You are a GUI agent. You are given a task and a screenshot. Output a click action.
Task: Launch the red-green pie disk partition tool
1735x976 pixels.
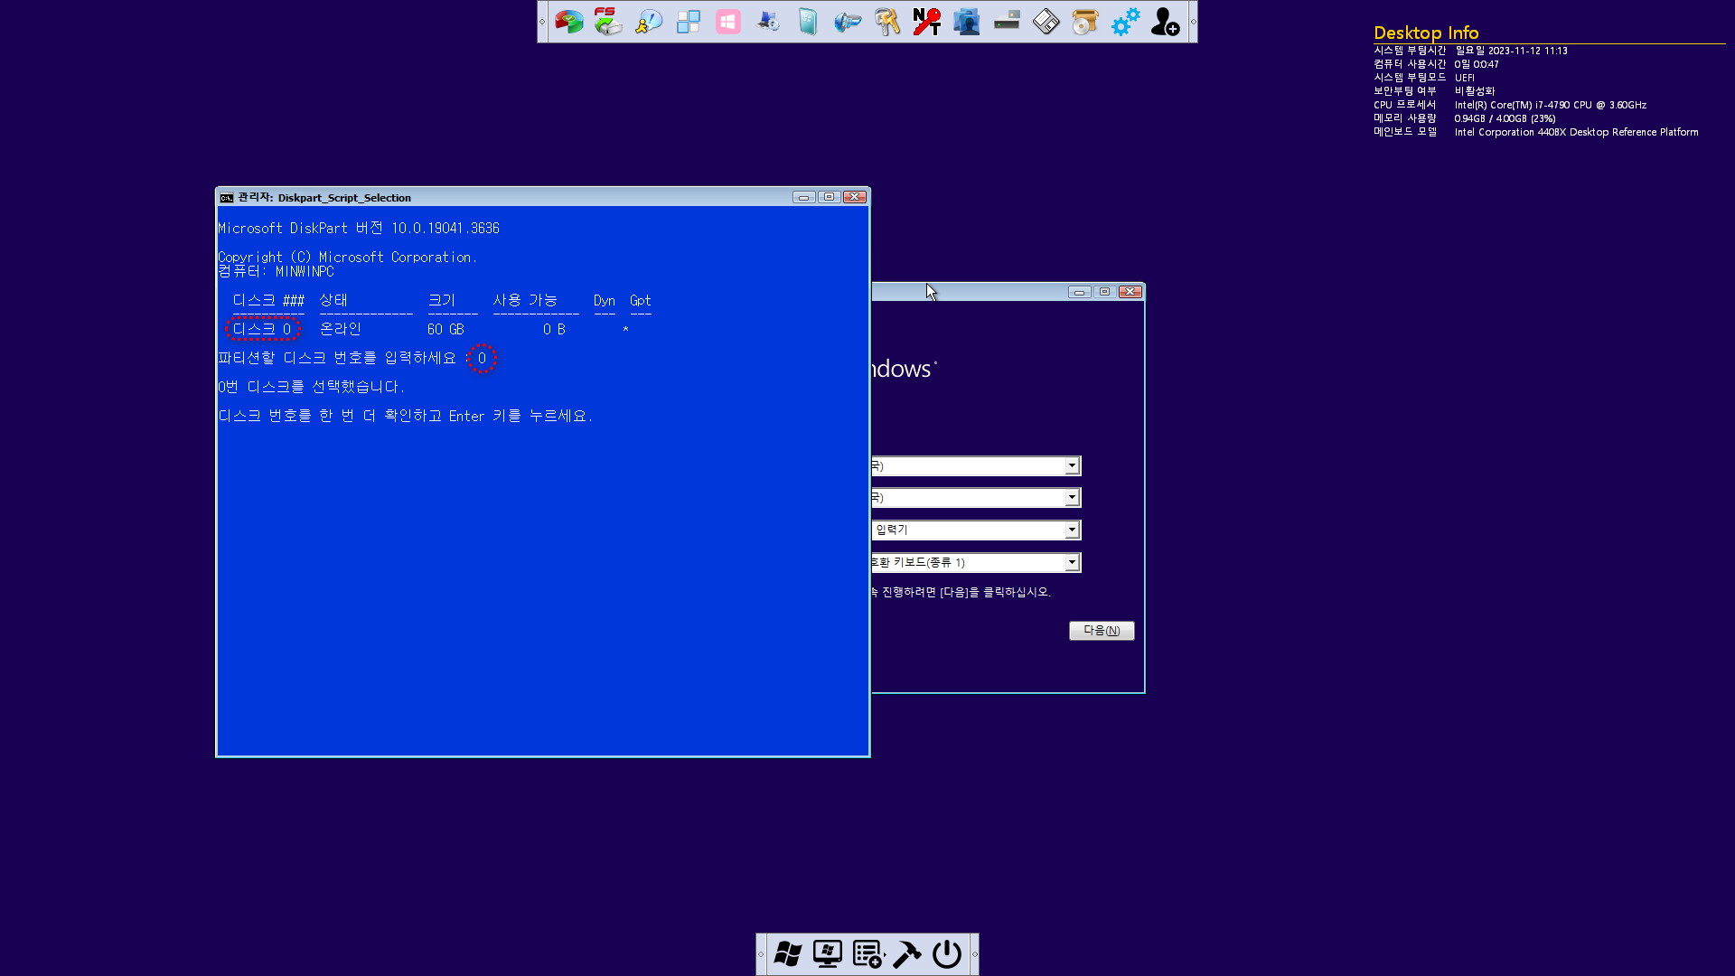569,22
